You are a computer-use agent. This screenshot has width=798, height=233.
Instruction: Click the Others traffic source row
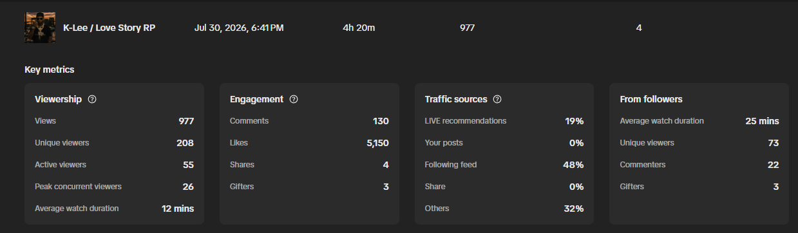(x=504, y=209)
